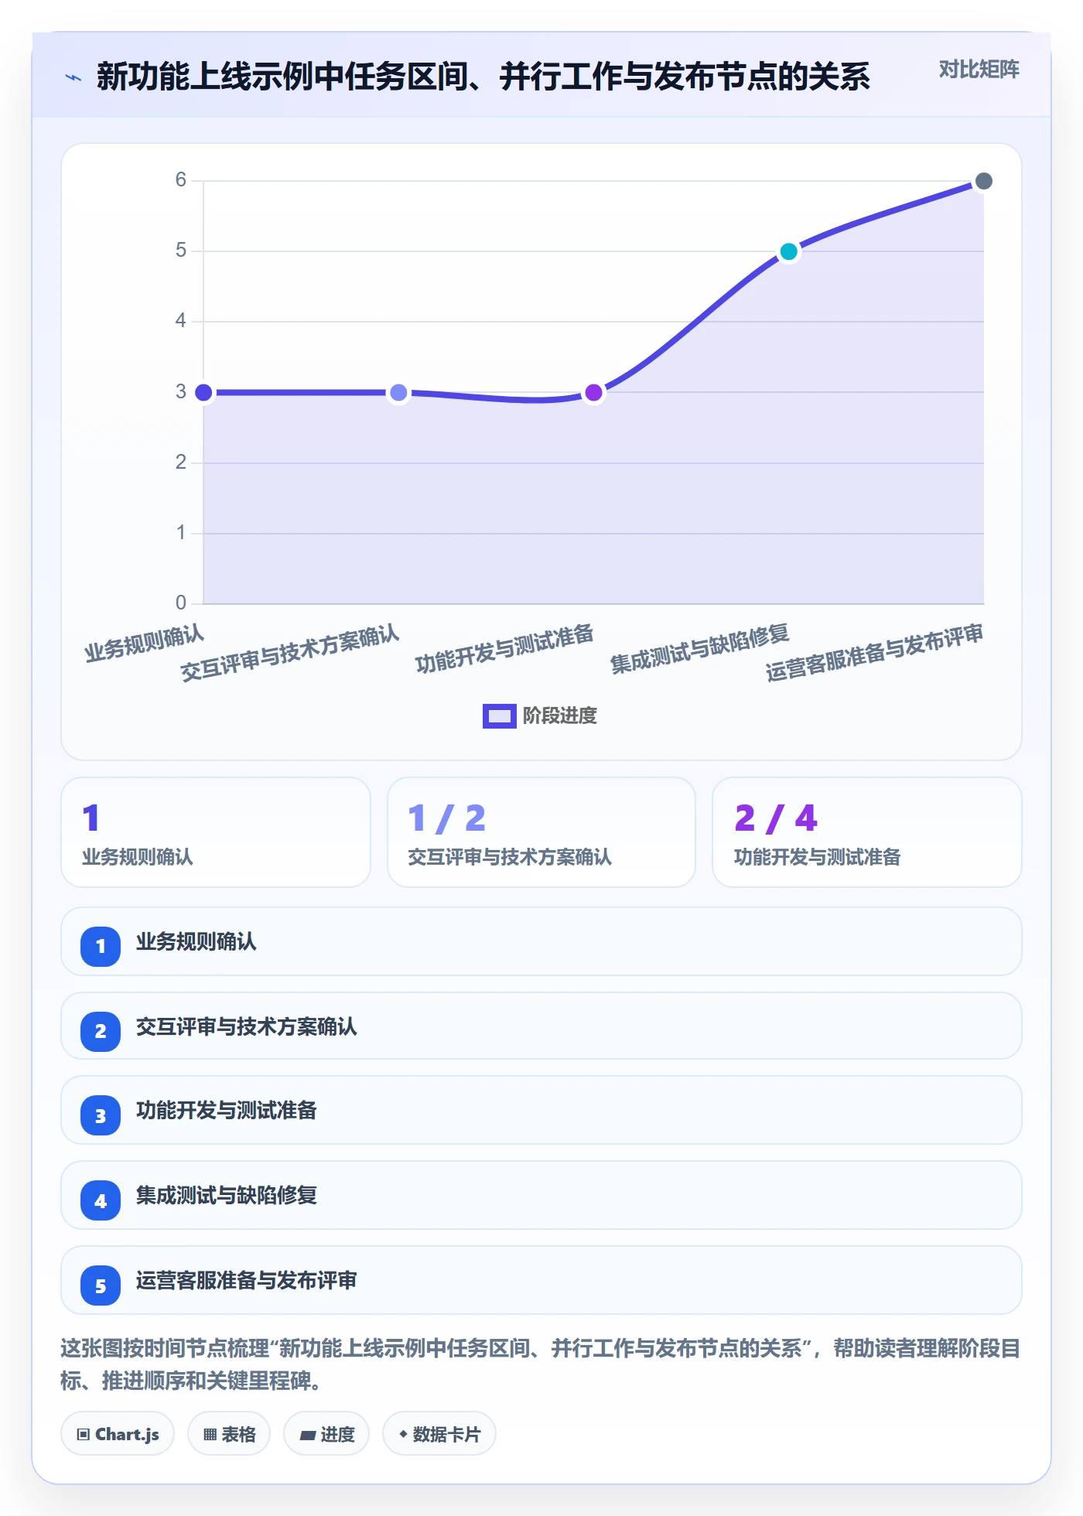Click the 进度 tag chip
Image resolution: width=1083 pixels, height=1516 pixels.
(326, 1434)
